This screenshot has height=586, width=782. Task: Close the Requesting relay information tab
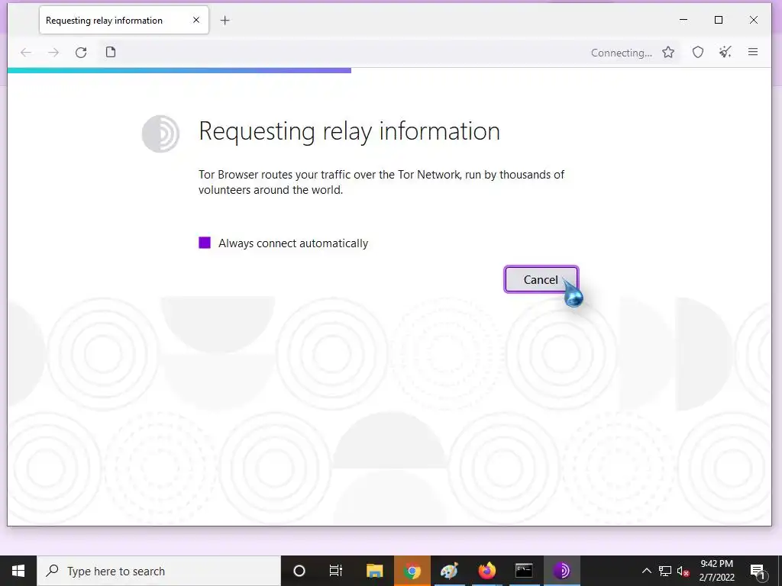click(196, 20)
